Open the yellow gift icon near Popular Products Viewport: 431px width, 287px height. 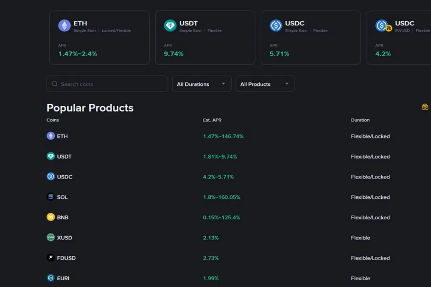[425, 107]
